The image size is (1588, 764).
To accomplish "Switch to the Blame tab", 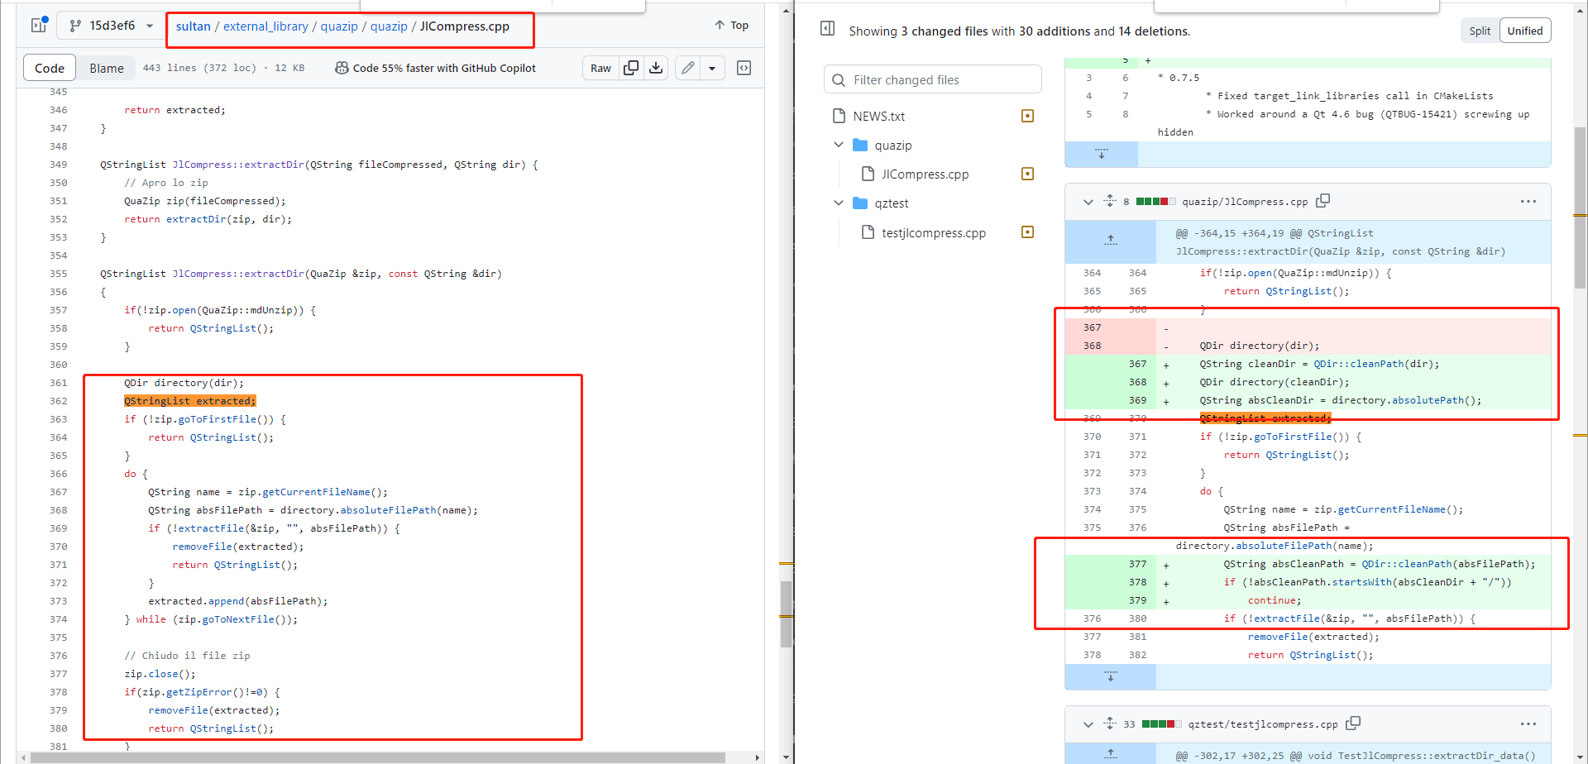I will pos(106,68).
